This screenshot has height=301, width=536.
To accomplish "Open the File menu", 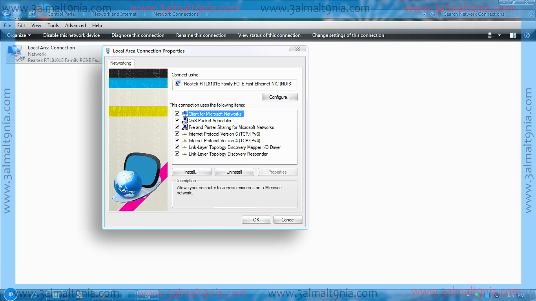I will pos(7,25).
